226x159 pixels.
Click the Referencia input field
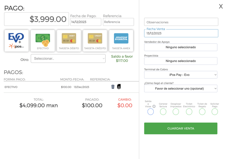pyautogui.click(x=118, y=22)
